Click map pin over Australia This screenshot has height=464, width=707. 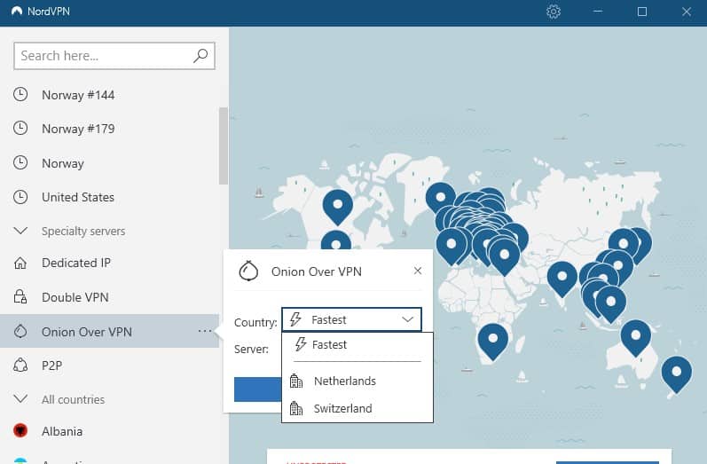636,337
